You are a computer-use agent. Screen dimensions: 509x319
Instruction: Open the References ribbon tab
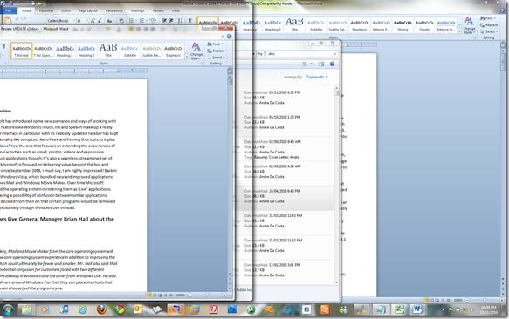(114, 10)
